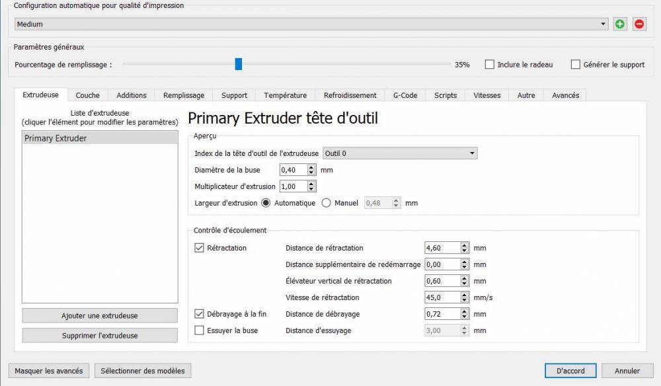
Task: Open the Température tab
Action: (286, 95)
